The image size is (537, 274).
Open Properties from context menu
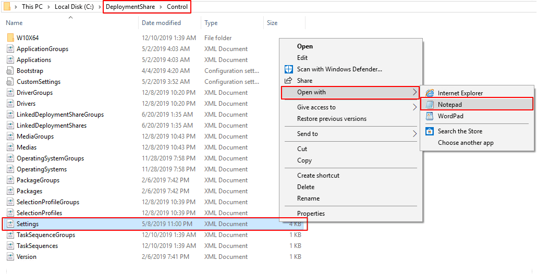coord(311,214)
